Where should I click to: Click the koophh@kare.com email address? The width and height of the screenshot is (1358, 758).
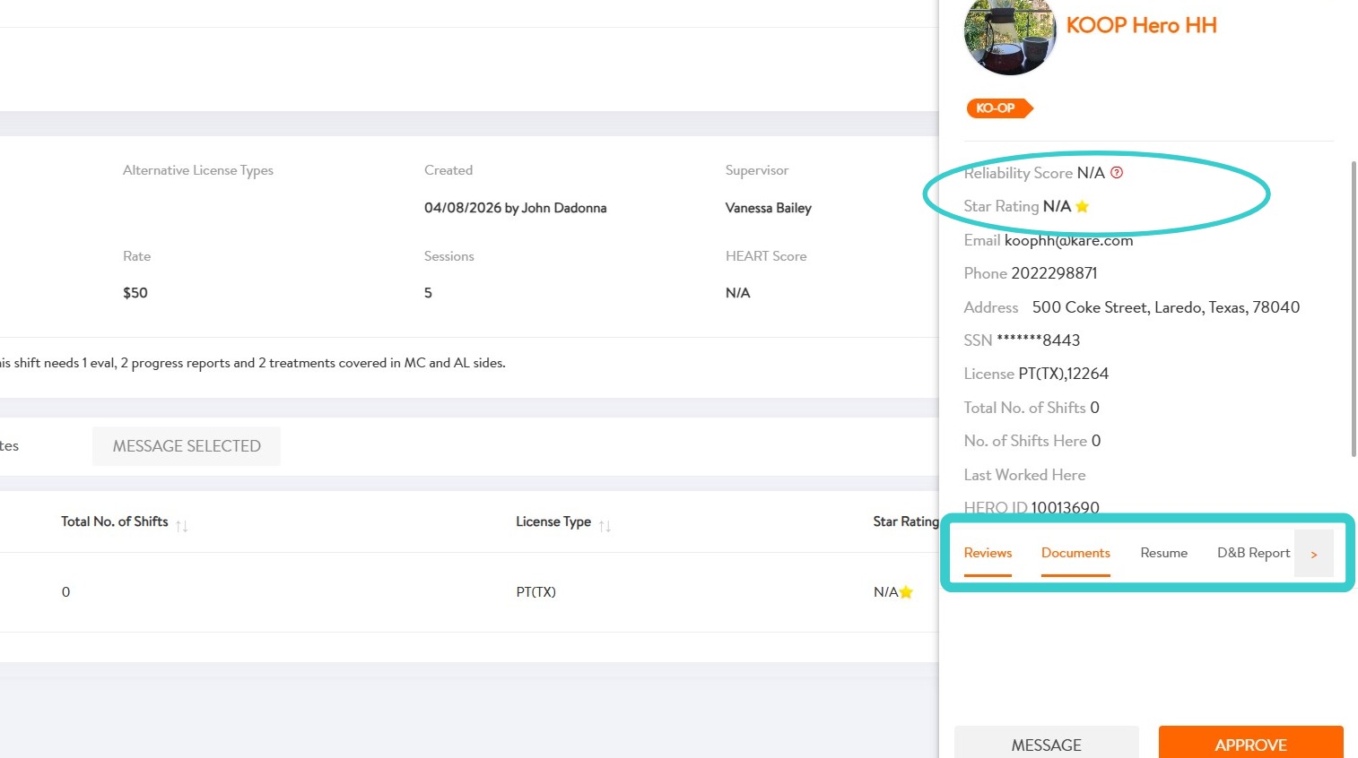(1068, 240)
